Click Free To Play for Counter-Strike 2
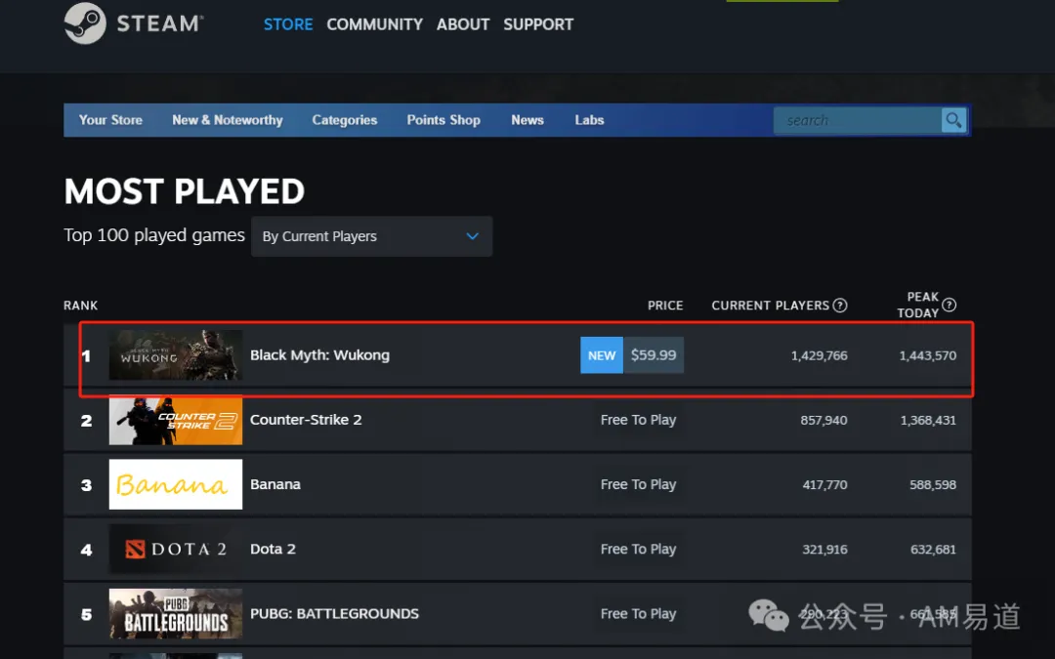 [x=639, y=420]
